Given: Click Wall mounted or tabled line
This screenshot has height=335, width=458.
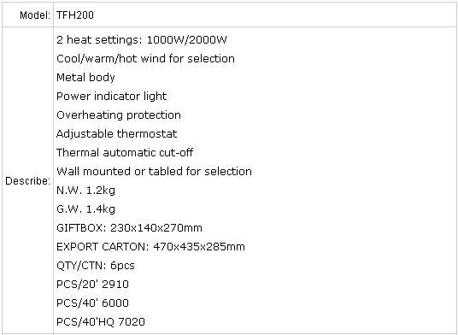Looking at the screenshot, I should pyautogui.click(x=154, y=171).
